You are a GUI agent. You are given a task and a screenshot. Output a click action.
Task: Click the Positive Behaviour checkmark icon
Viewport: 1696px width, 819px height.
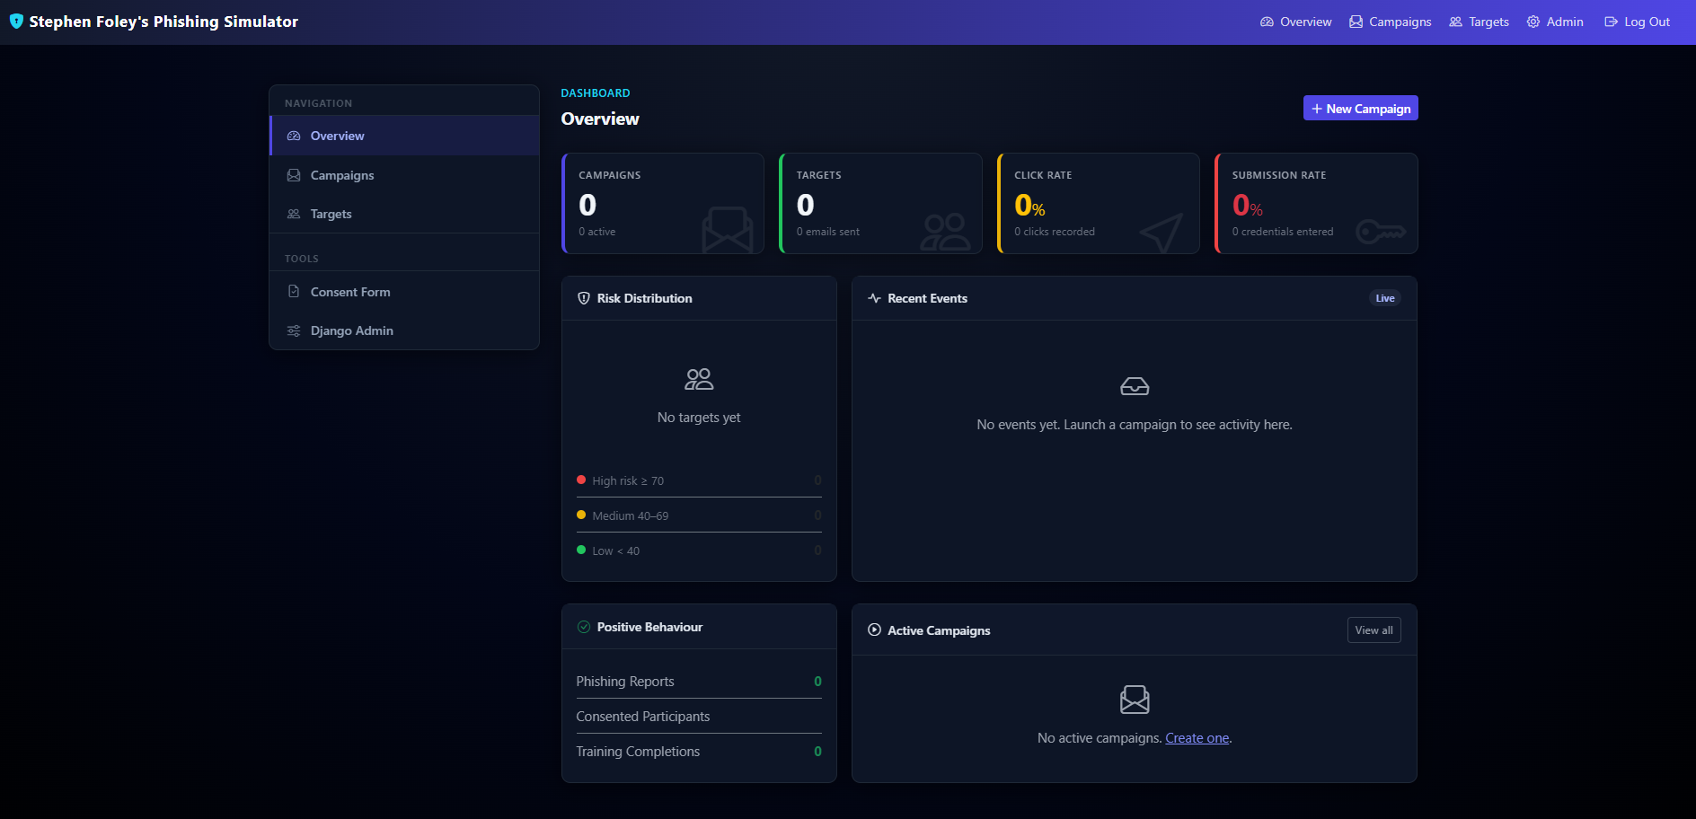click(x=584, y=627)
